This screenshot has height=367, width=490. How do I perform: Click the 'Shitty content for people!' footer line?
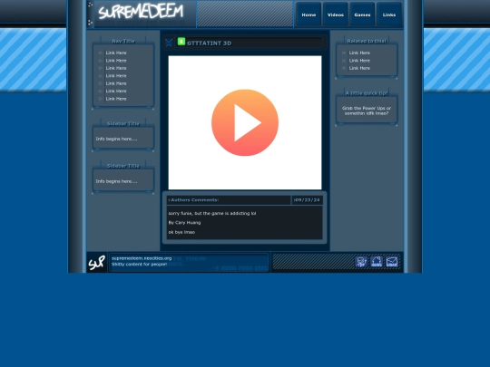[139, 265]
